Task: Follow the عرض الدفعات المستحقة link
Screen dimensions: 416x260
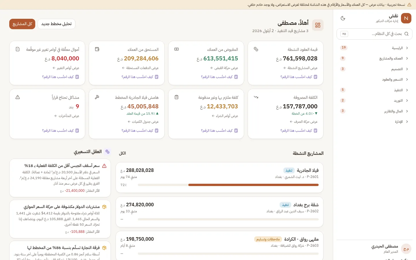Action: click(140, 68)
